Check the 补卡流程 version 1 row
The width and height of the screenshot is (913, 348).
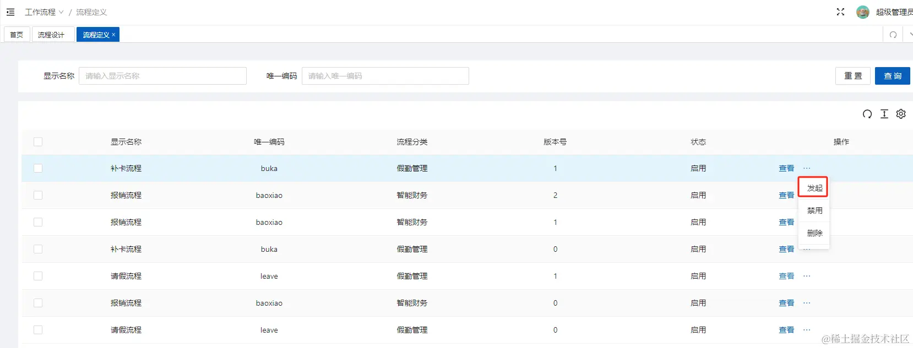38,168
